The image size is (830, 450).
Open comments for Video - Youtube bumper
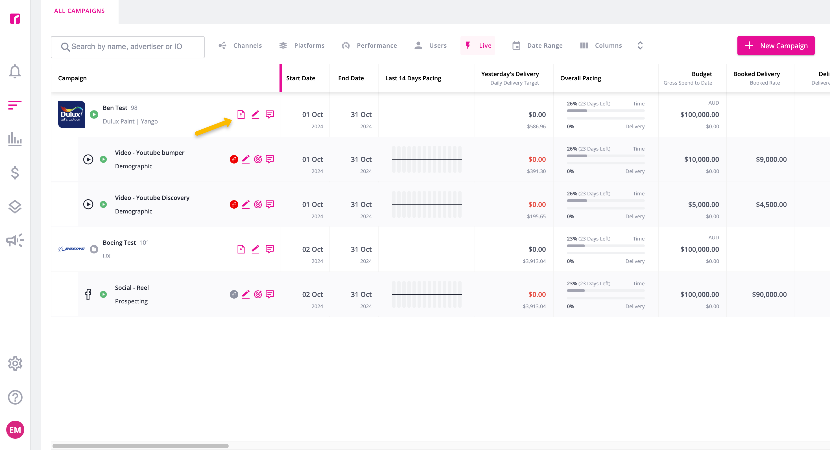coord(270,159)
